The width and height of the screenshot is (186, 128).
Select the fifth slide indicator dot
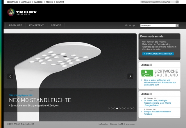[120, 108]
